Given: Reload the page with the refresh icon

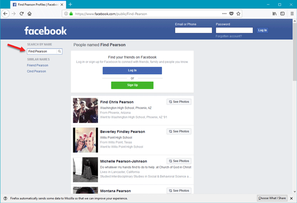Looking at the screenshot, I should tap(22, 14).
